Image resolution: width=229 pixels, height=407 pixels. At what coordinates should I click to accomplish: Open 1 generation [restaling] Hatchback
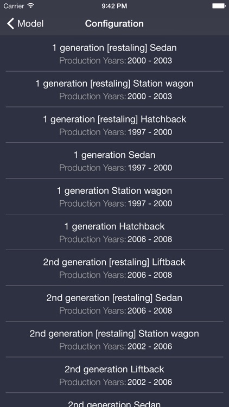point(114,125)
